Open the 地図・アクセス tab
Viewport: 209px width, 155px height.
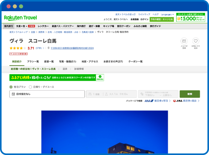90,61
